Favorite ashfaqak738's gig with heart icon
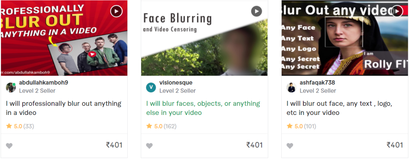The image size is (409, 159). click(290, 146)
